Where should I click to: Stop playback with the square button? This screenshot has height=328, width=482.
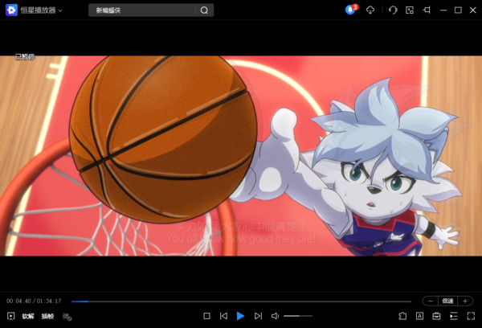[x=206, y=316]
